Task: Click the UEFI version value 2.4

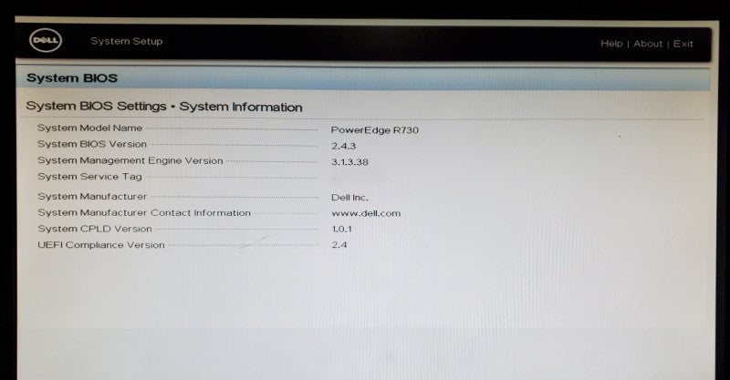Action: pos(339,244)
